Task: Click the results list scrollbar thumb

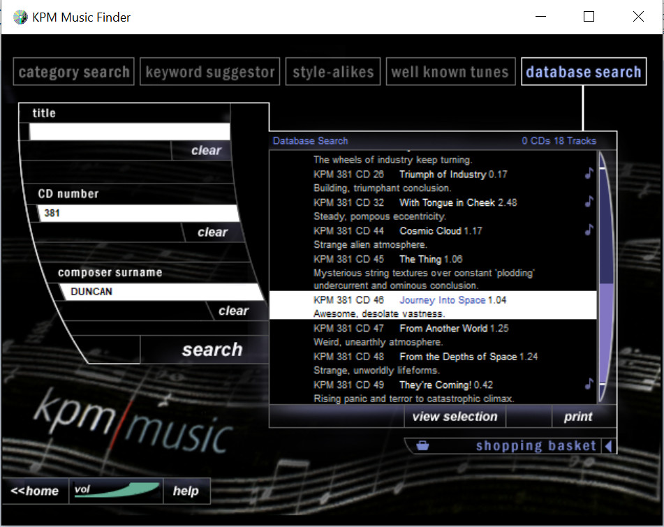Action: [x=607, y=332]
